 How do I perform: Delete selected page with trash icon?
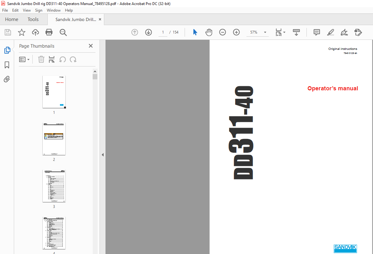tap(41, 59)
